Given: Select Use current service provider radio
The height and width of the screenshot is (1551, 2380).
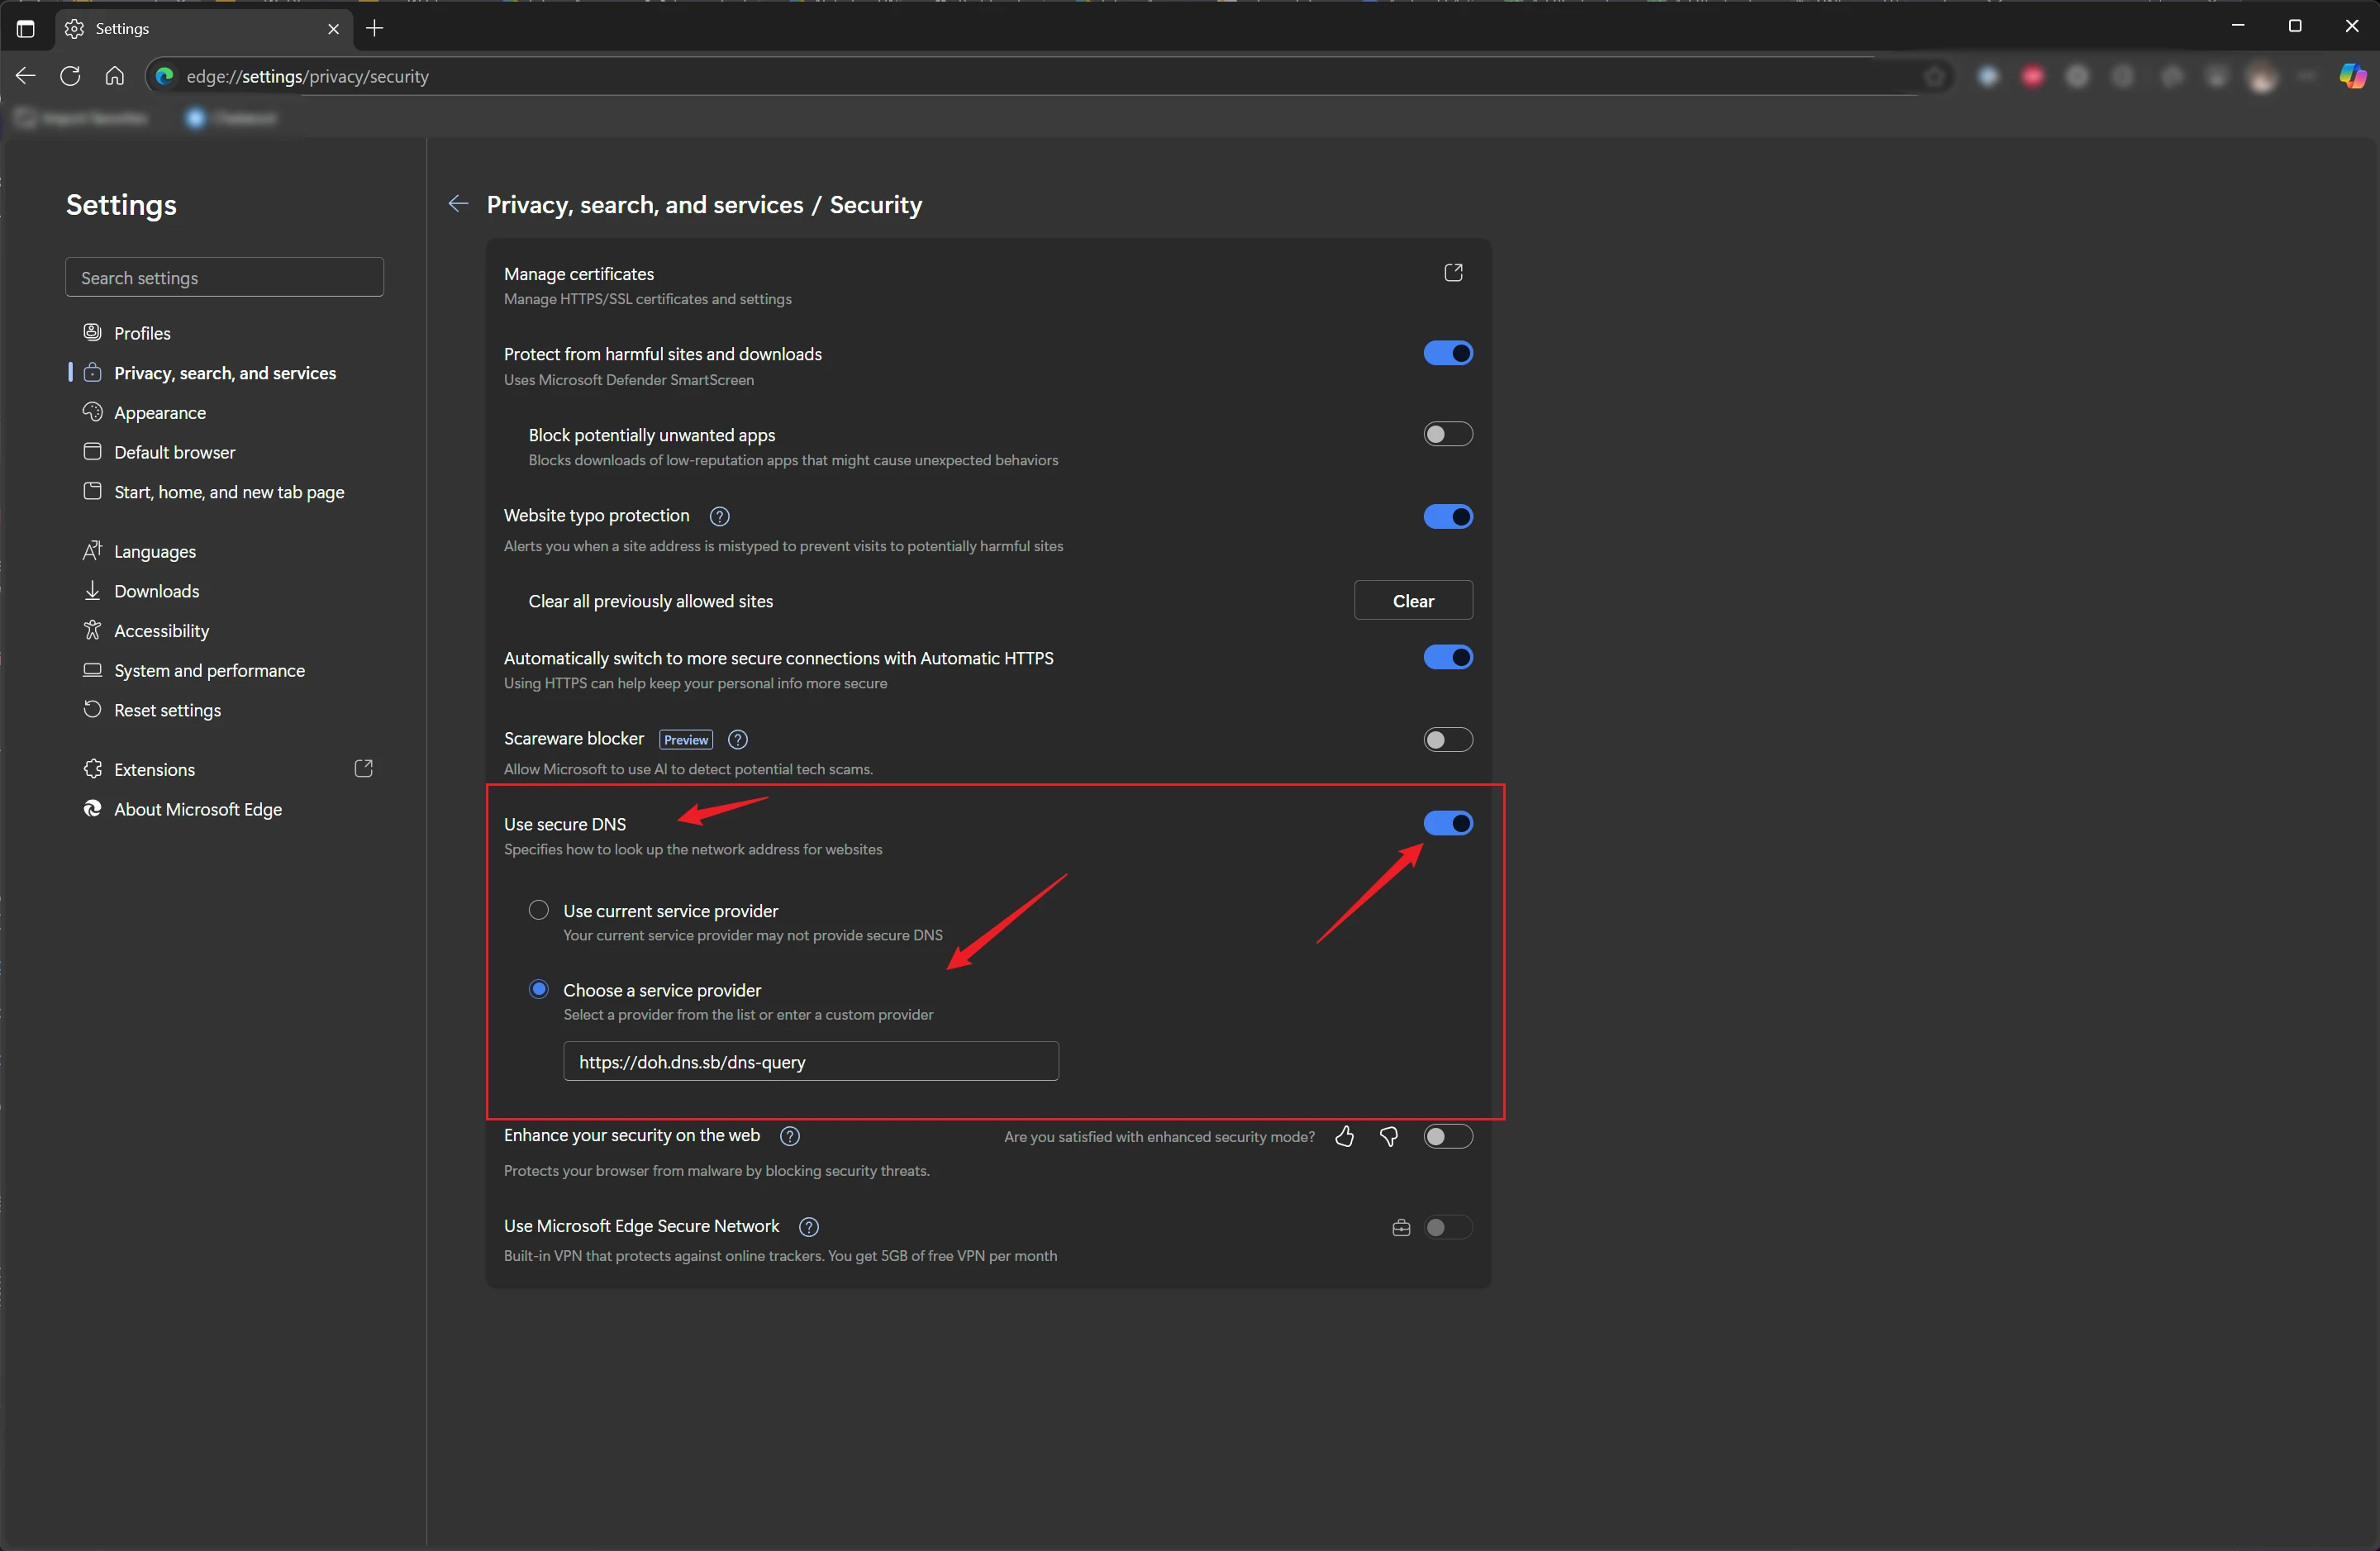Looking at the screenshot, I should pyautogui.click(x=539, y=910).
